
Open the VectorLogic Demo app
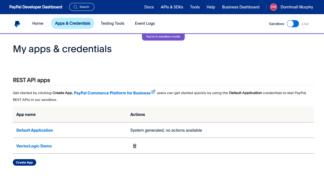point(34,146)
